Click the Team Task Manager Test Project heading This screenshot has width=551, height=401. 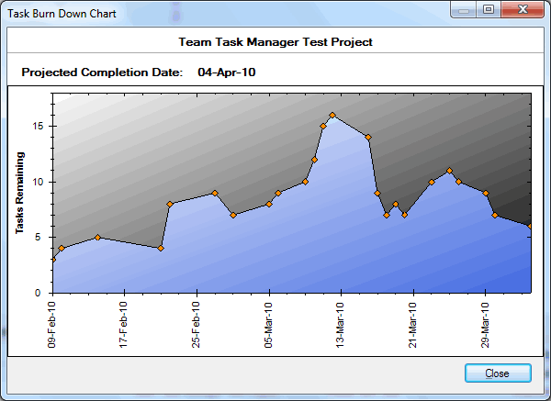(x=275, y=42)
